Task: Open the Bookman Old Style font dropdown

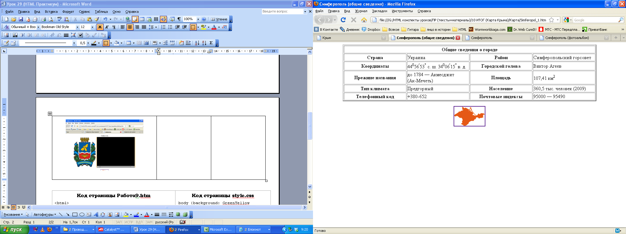Action: pyautogui.click(x=77, y=27)
